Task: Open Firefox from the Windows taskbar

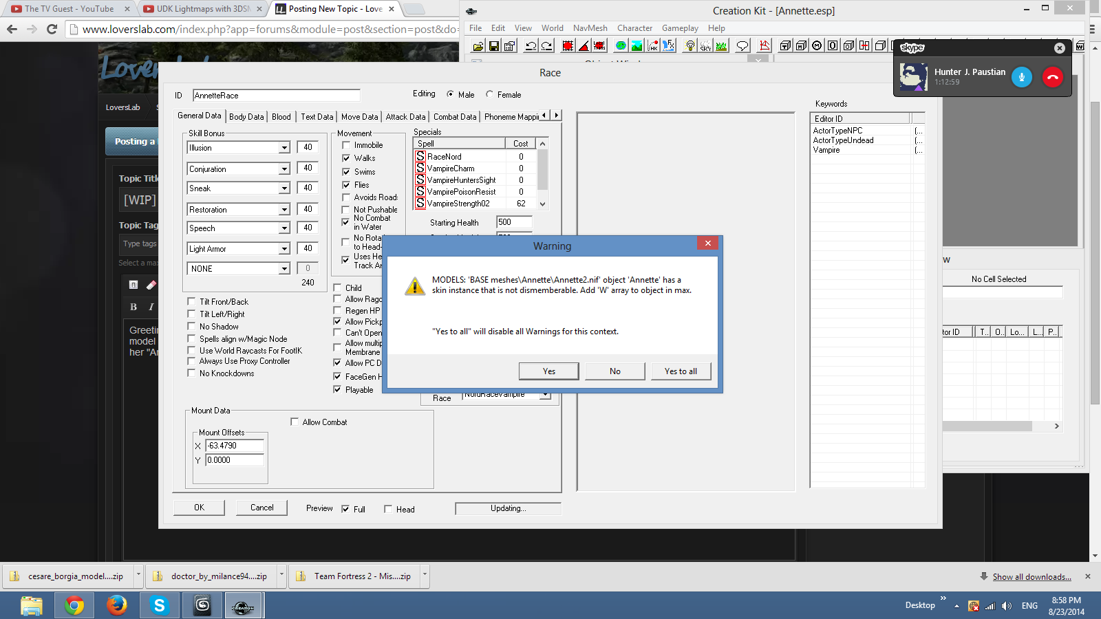Action: click(x=117, y=605)
